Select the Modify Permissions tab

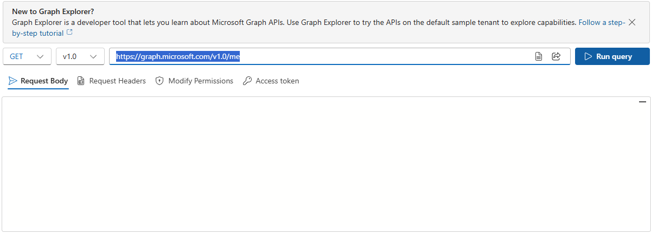pyautogui.click(x=200, y=81)
